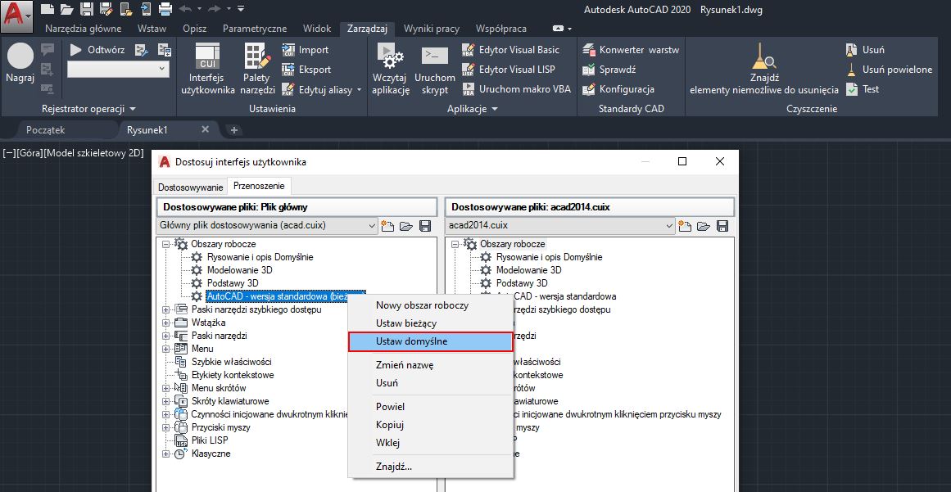Open the quick access toolbar customize dropdown

point(241,8)
